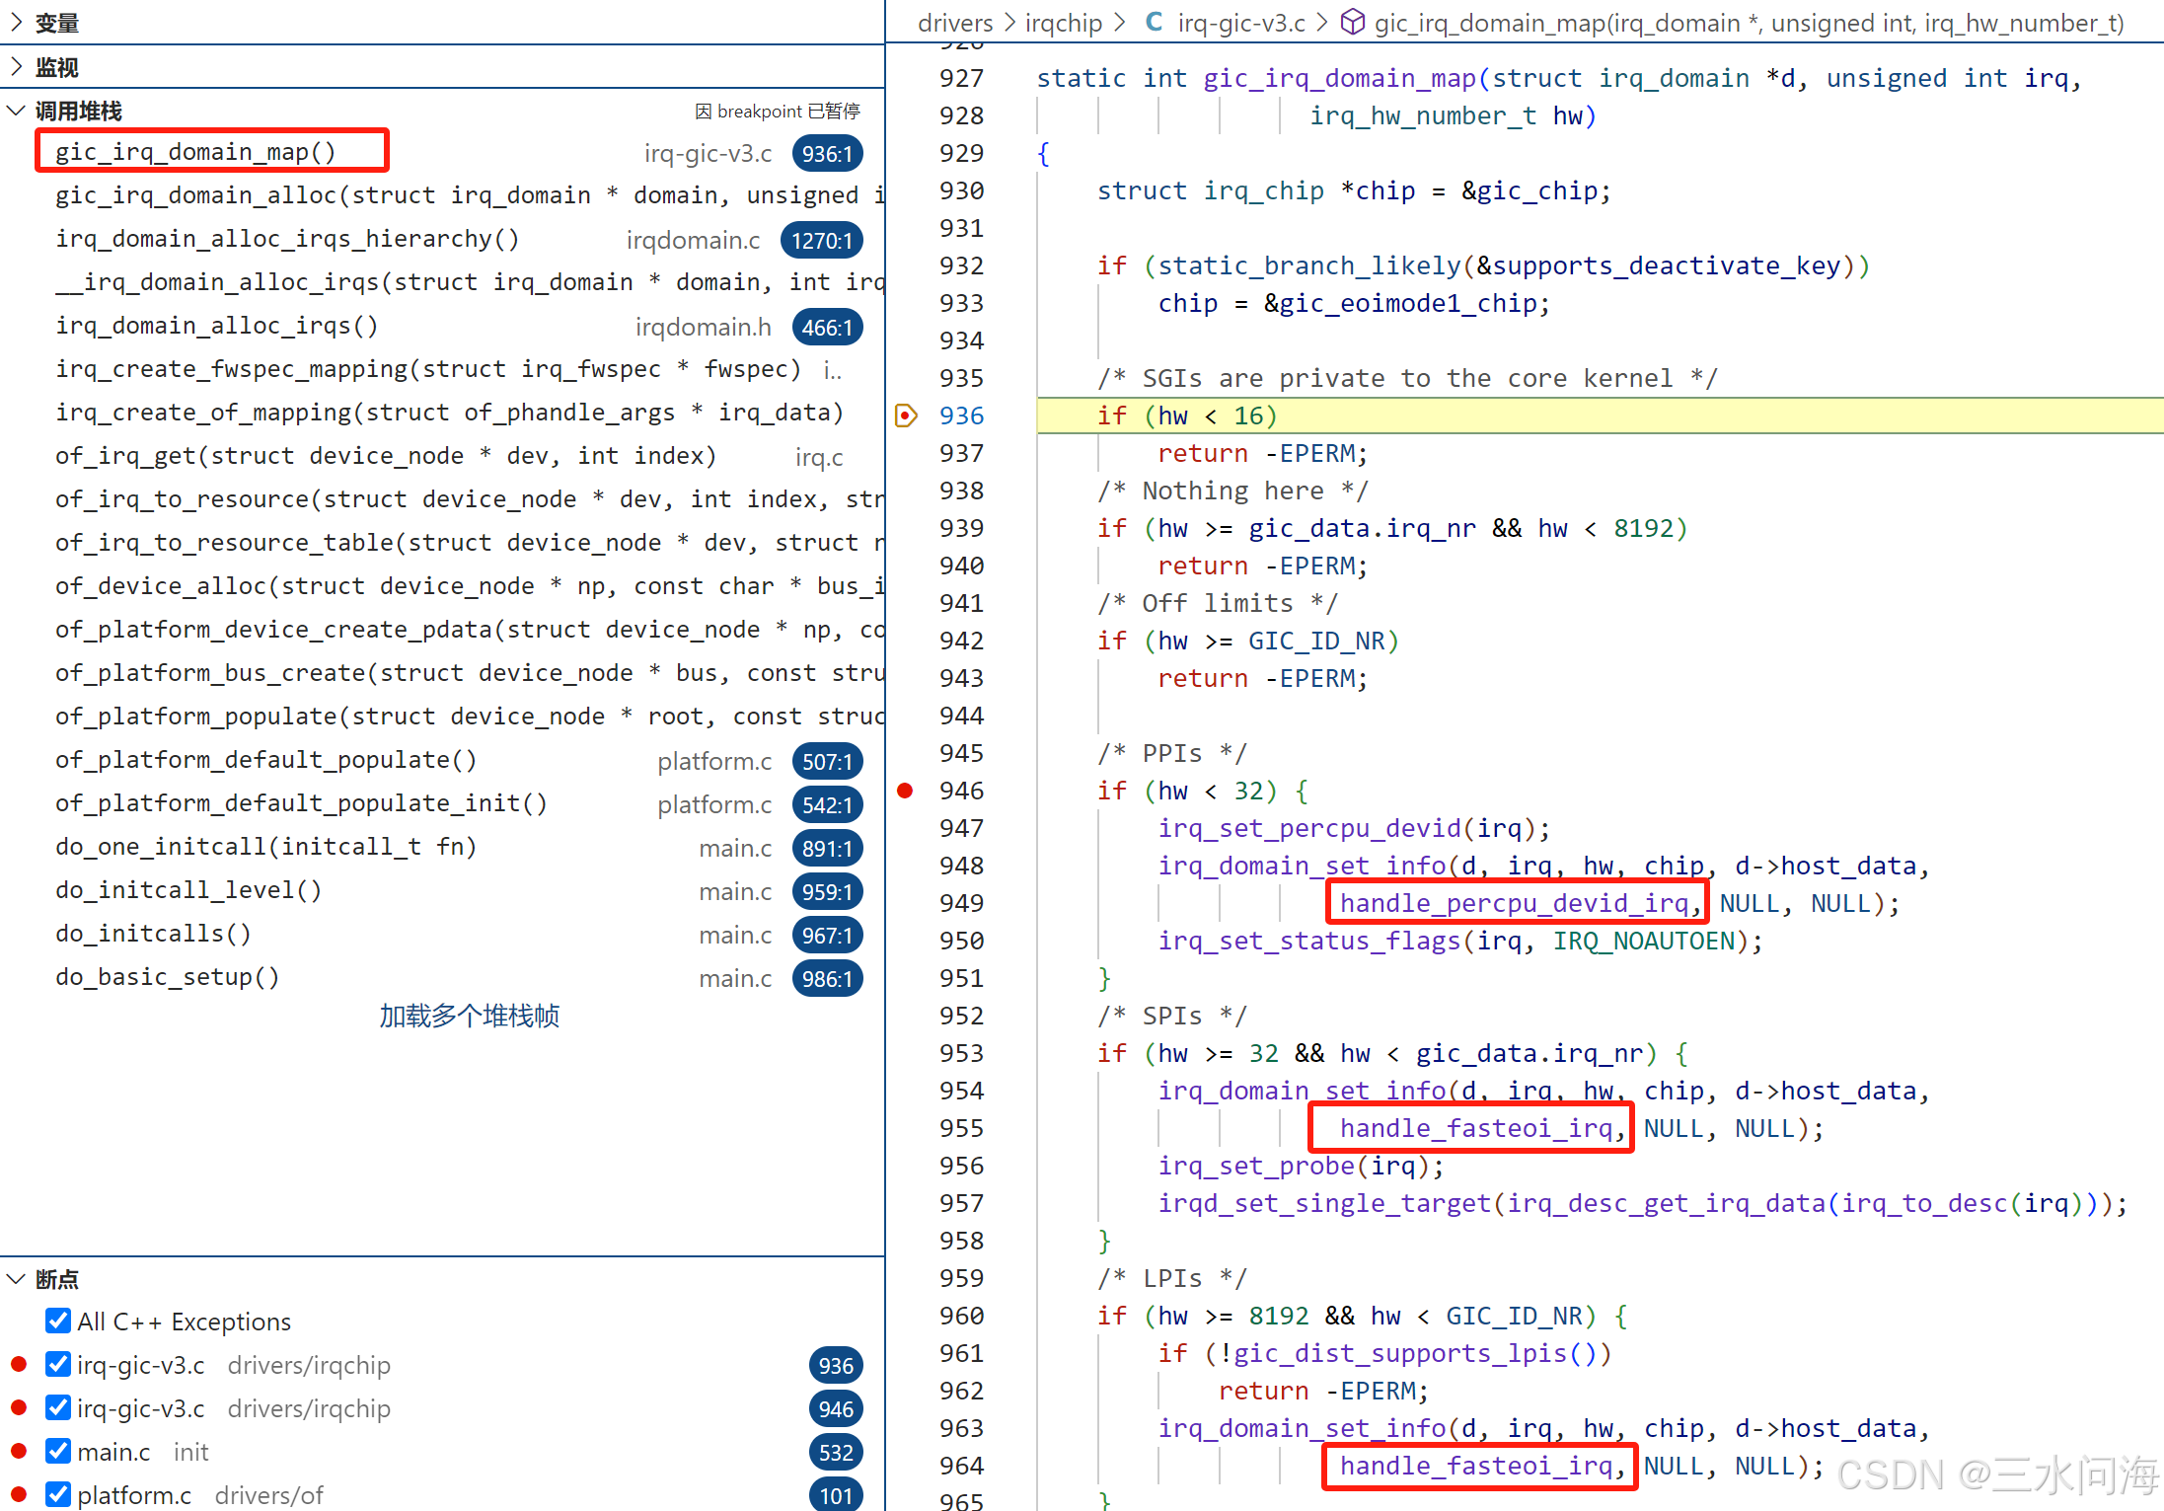This screenshot has width=2164, height=1511.
Task: Toggle the main.c init breakpoint checkbox
Action: click(58, 1451)
